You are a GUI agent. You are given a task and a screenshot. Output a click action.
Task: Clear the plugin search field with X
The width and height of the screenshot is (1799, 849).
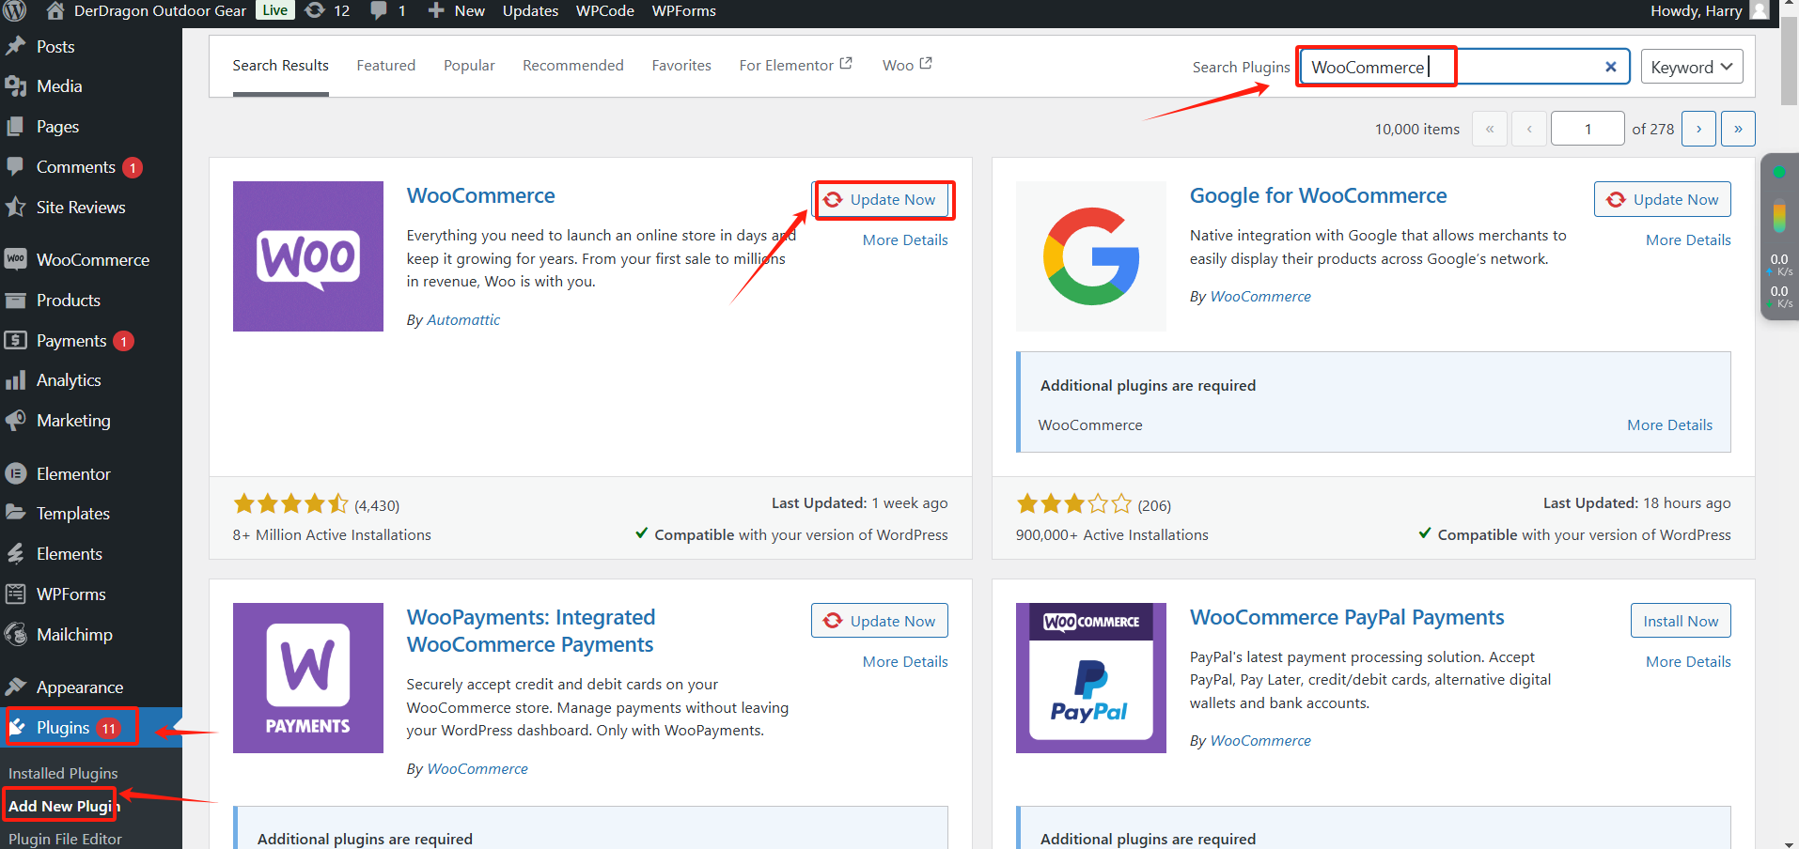point(1610,67)
